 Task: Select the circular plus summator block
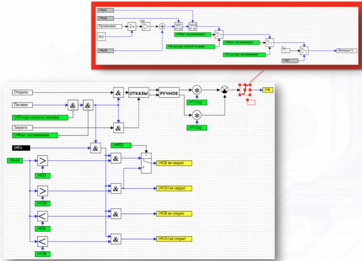162,26
